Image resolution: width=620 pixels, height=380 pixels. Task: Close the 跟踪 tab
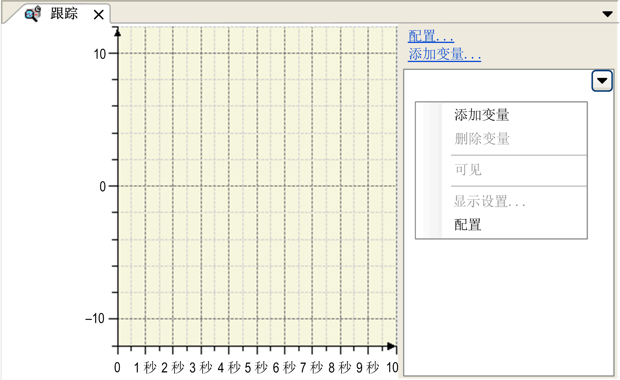pyautogui.click(x=99, y=14)
